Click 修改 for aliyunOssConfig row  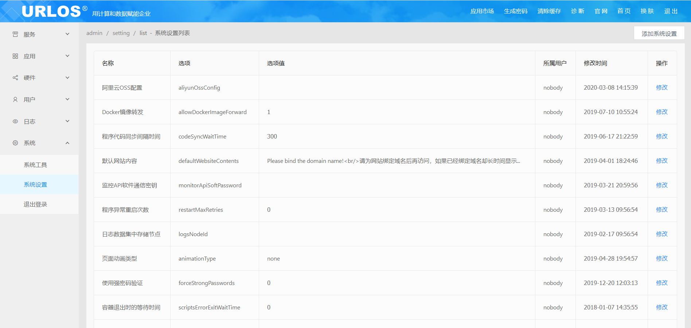tap(661, 87)
